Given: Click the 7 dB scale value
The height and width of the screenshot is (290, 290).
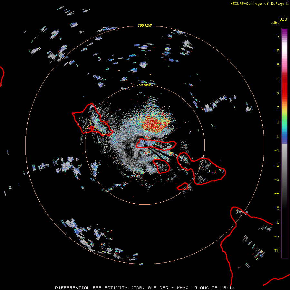Looking at the screenshot, I should pos(278,36).
